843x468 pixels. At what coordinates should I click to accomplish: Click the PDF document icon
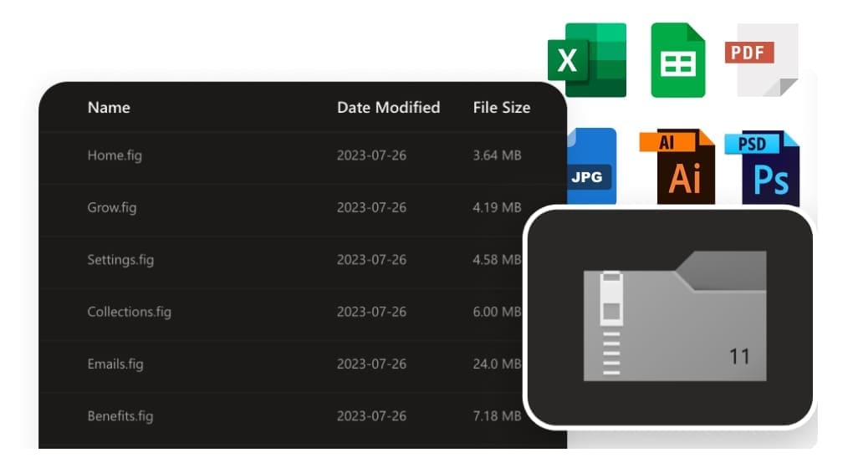pyautogui.click(x=762, y=59)
